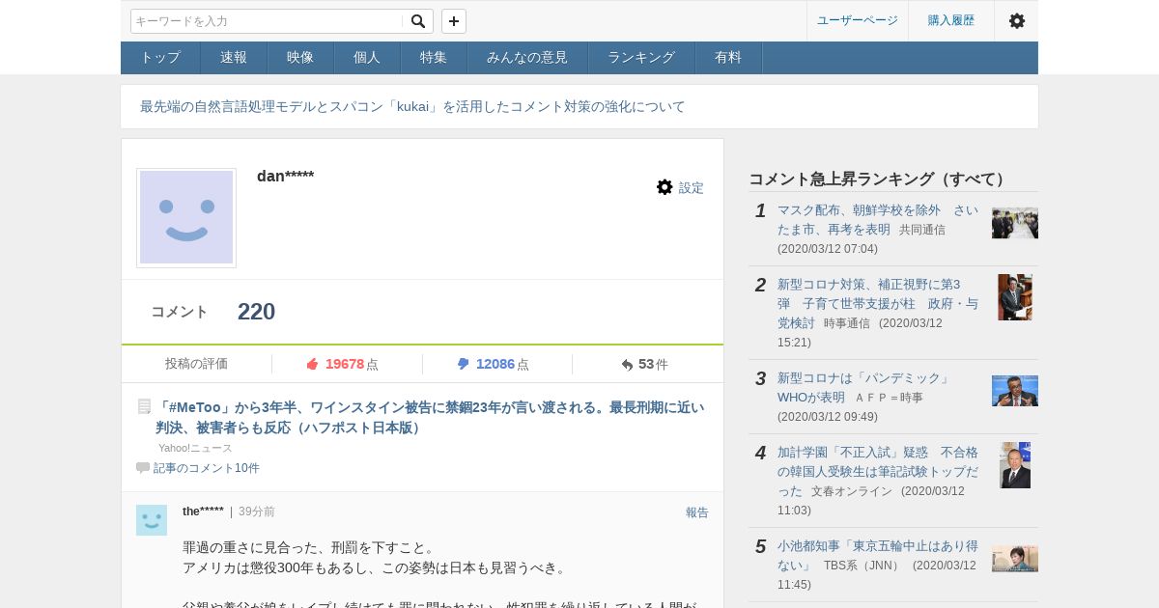
Task: Click the comment count 220
Action: tap(257, 312)
